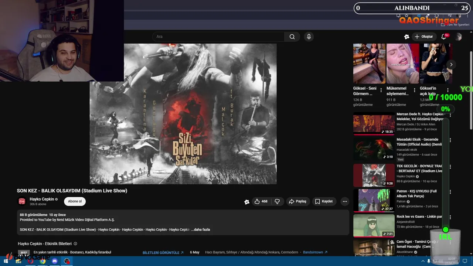The height and width of the screenshot is (266, 473).
Task: Open Mükemmel söylememi short thumbnail
Action: pos(403,64)
